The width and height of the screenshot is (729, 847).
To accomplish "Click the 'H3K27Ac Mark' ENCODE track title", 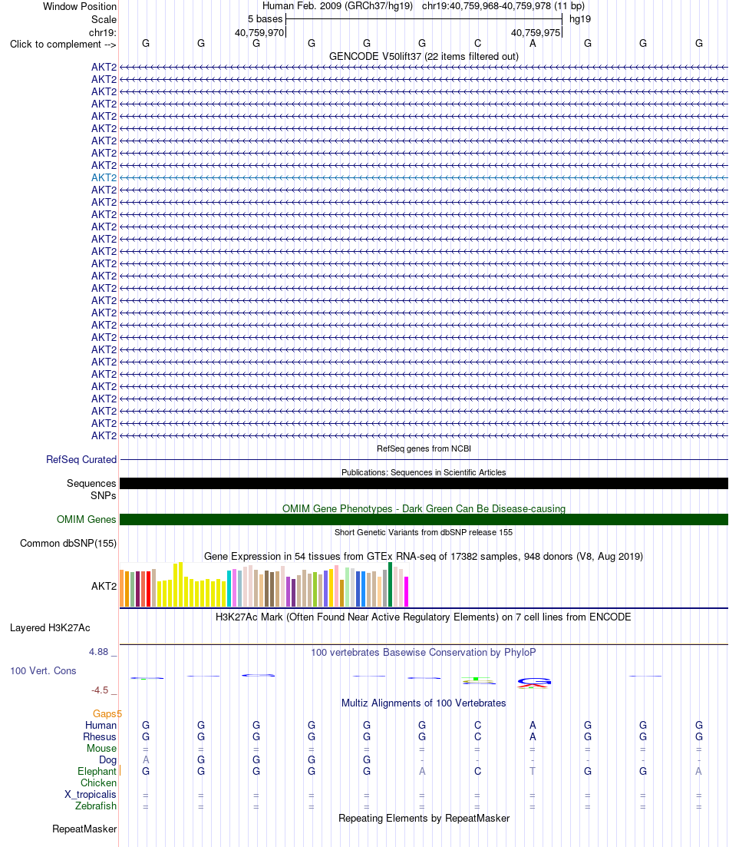I will click(424, 617).
